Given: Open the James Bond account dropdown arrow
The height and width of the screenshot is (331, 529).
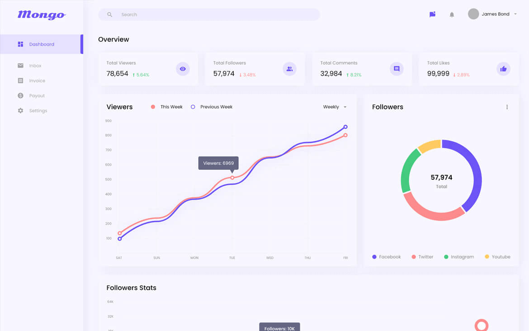Looking at the screenshot, I should [x=515, y=14].
